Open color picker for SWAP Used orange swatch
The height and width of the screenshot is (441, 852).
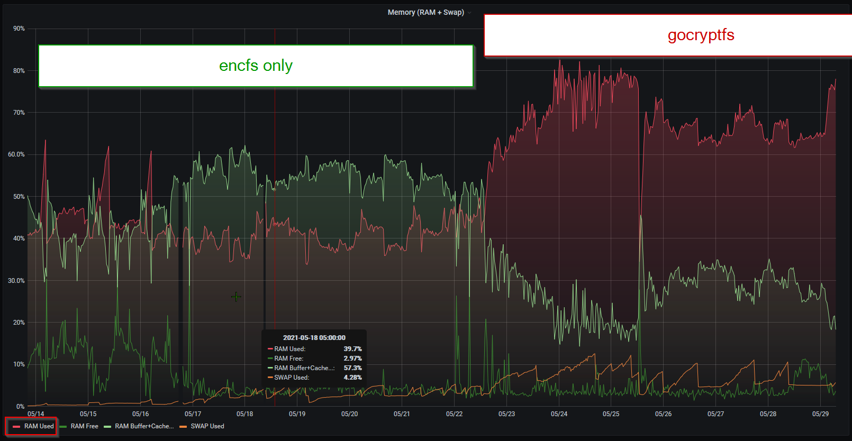(x=183, y=427)
